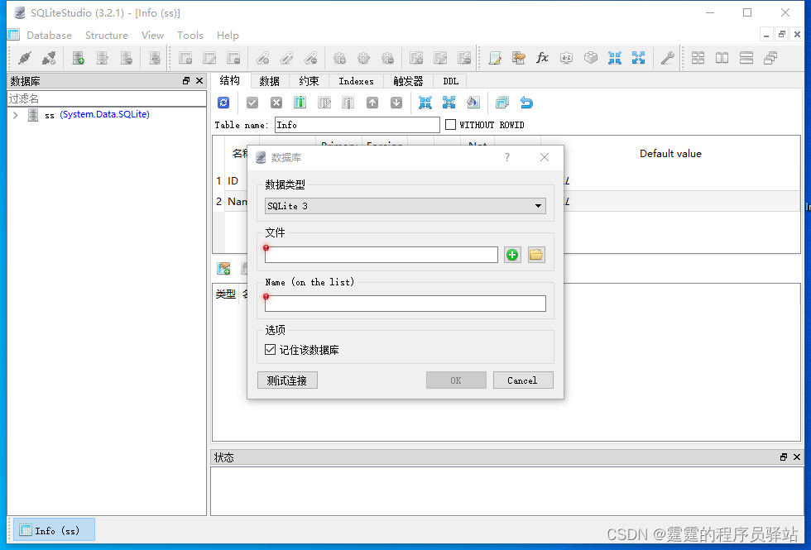Open the SQL editor pencil icon
Viewport: 811px width, 550px height.
click(495, 58)
